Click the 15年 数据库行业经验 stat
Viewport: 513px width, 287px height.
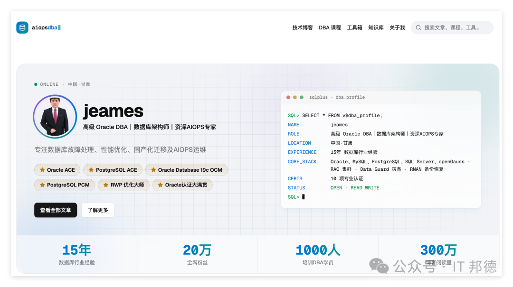pos(76,254)
